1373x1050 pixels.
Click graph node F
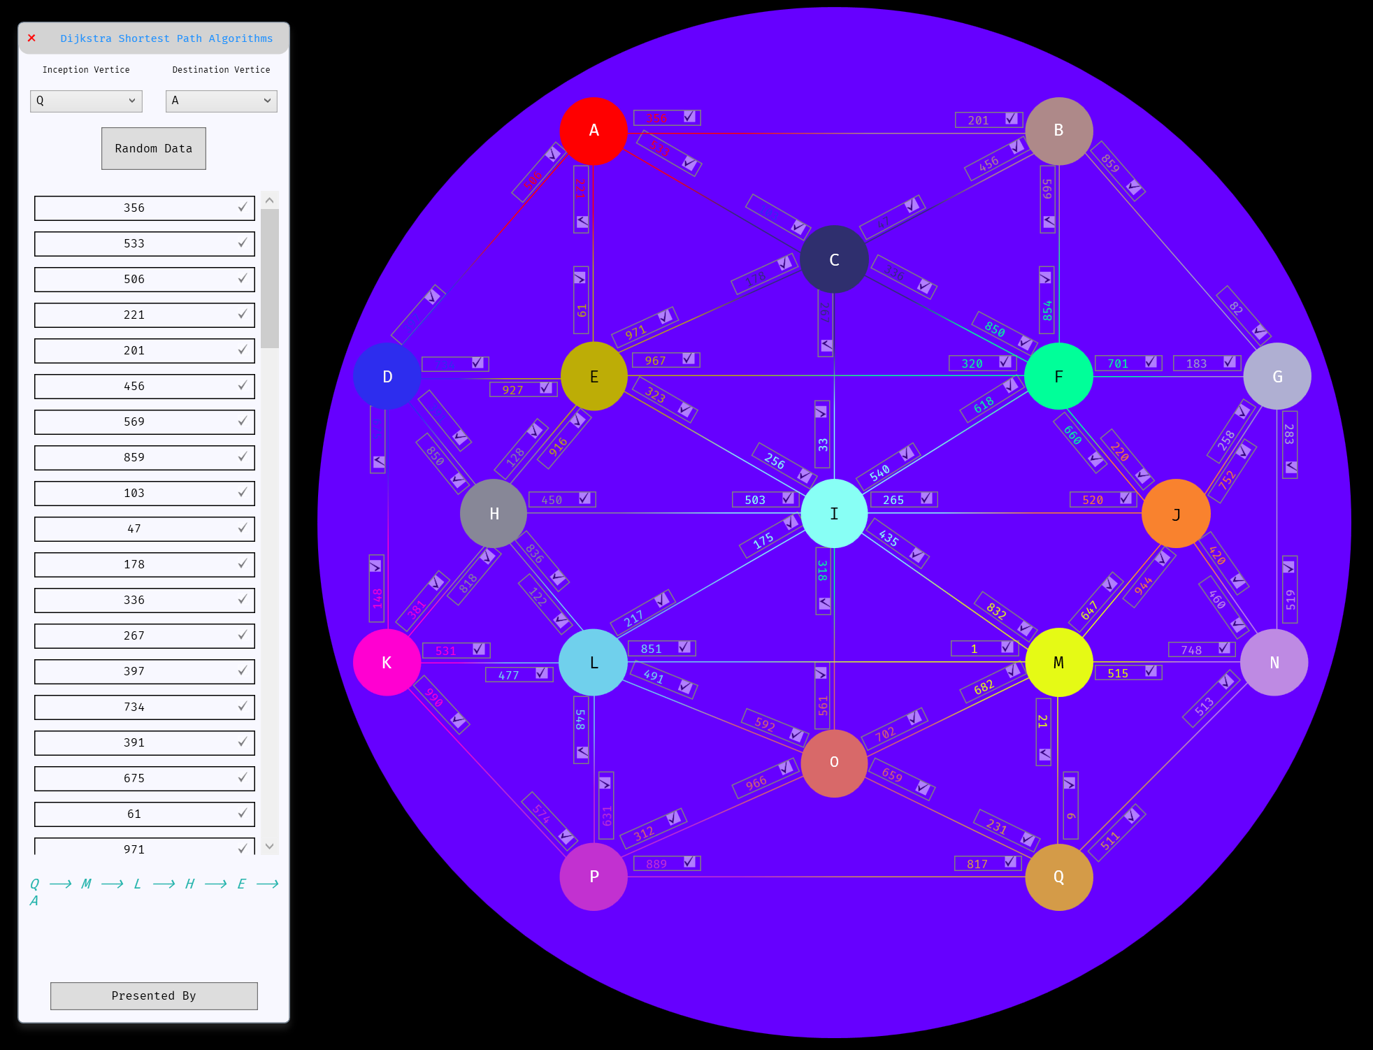pos(1058,376)
